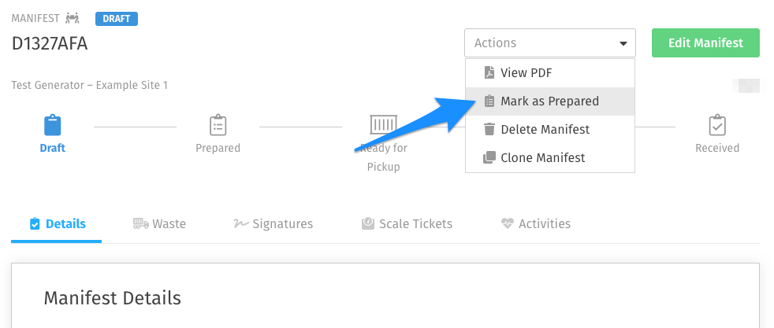Screen dimensions: 774x328
Task: Switch to the Waste tab
Action: 159,224
